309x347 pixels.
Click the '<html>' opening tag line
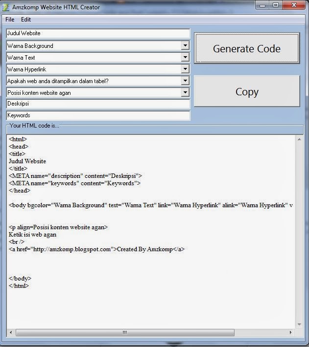[x=18, y=139]
